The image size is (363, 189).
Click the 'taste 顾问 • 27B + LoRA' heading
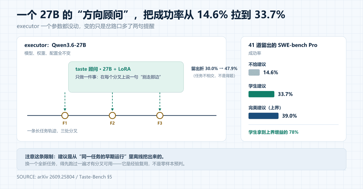click(103, 69)
